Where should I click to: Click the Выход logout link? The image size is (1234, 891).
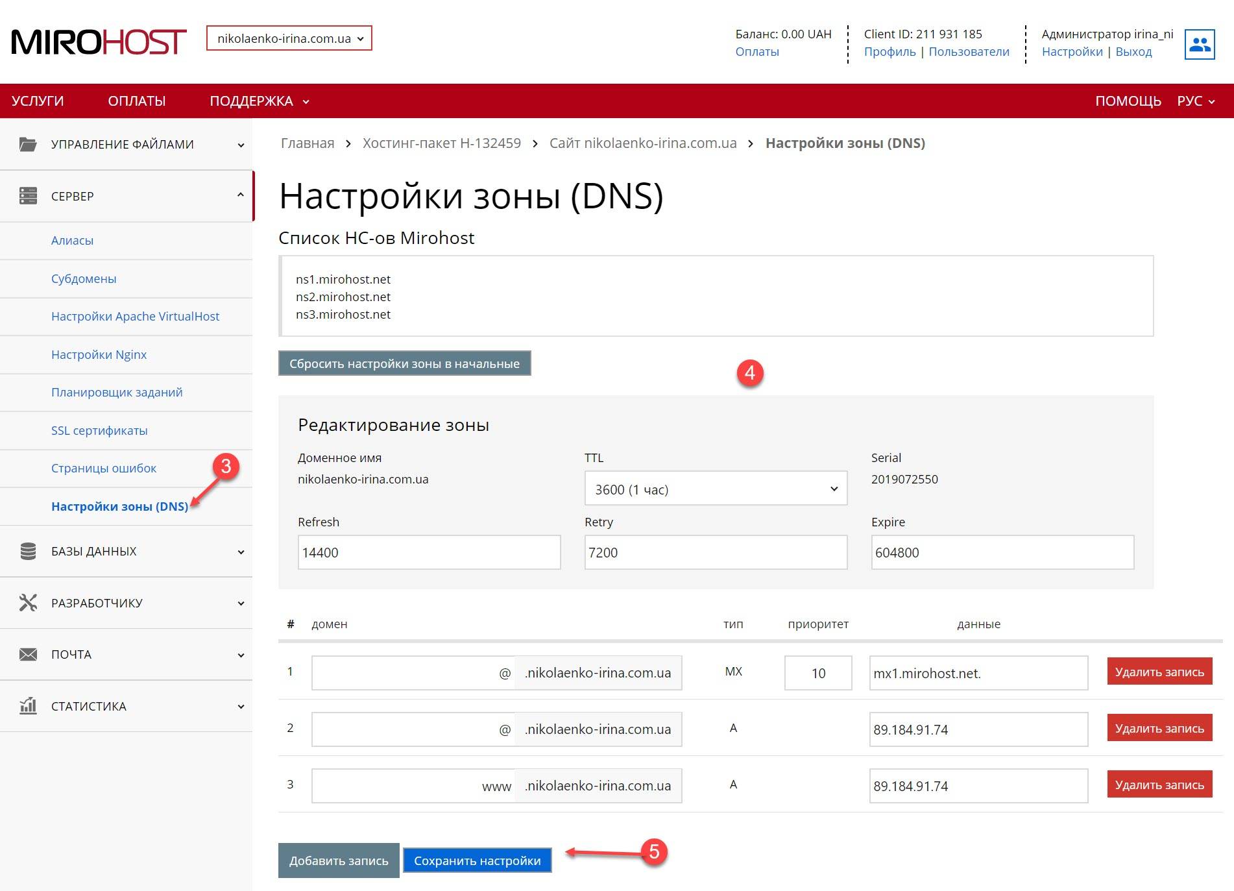point(1133,52)
